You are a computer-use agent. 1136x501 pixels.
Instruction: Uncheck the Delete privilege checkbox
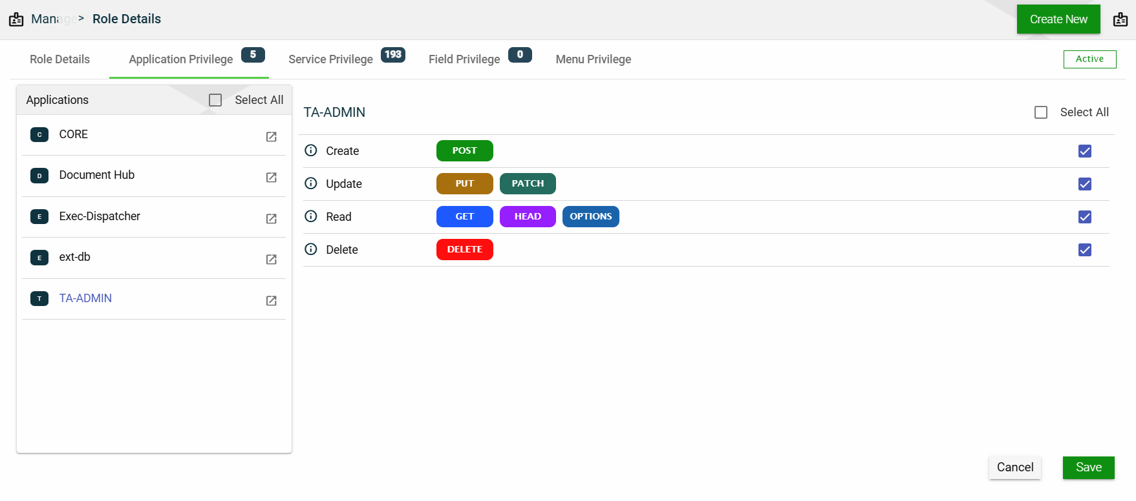tap(1085, 250)
